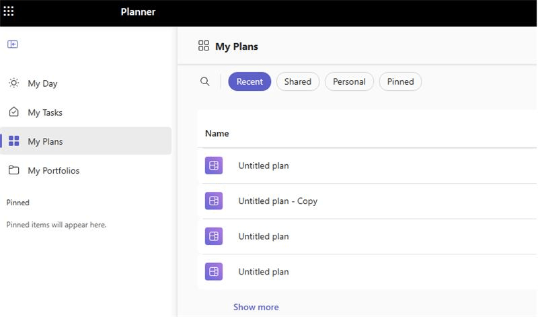Click the Name column header
The height and width of the screenshot is (317, 538).
click(x=217, y=133)
